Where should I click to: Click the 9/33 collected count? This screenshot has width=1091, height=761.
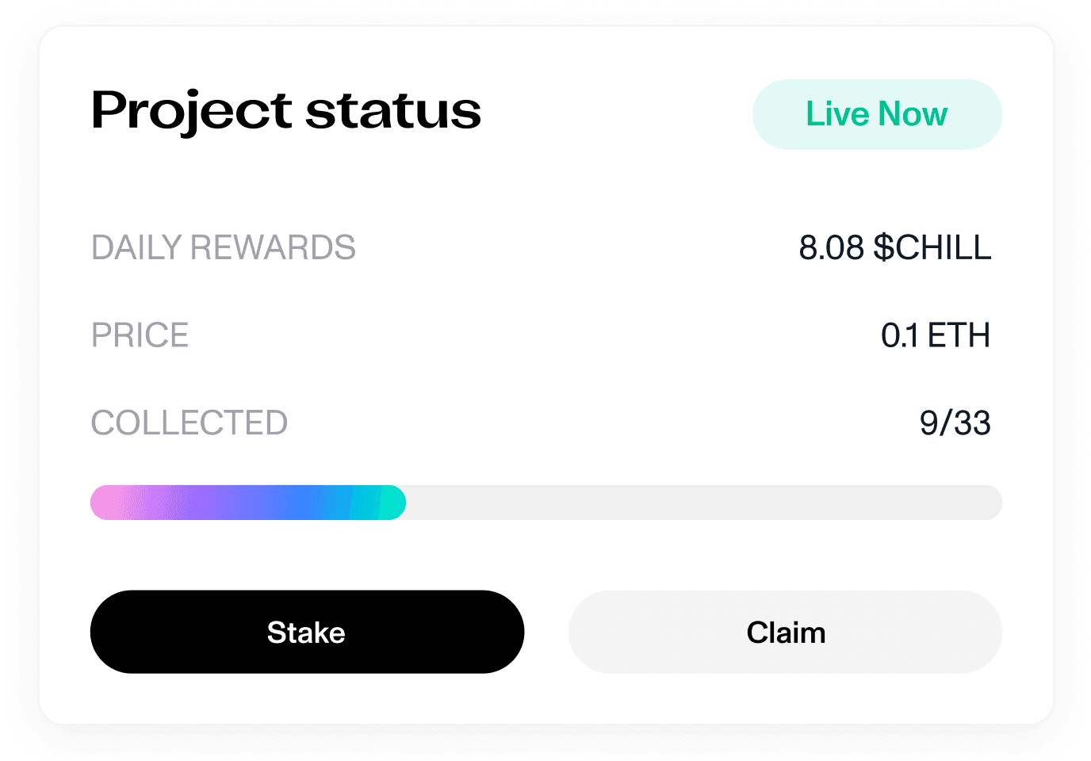point(955,423)
